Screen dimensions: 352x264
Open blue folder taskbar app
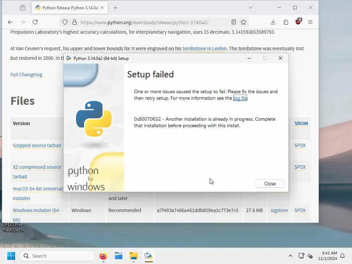pyautogui.click(x=118, y=256)
